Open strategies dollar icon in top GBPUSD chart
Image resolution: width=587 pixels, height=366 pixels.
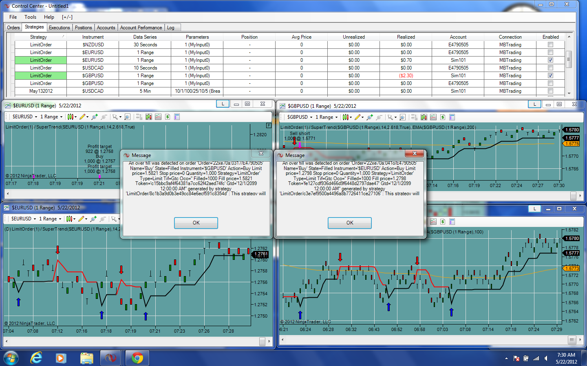point(443,117)
